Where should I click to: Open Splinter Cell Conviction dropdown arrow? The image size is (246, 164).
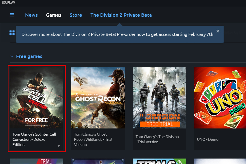[x=59, y=146]
